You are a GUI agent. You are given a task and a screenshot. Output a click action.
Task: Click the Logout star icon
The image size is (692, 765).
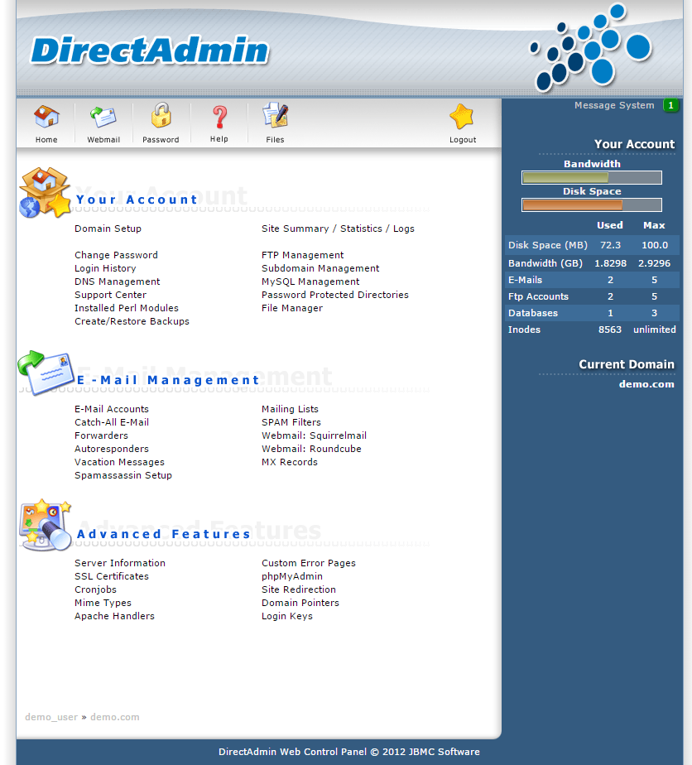click(462, 117)
